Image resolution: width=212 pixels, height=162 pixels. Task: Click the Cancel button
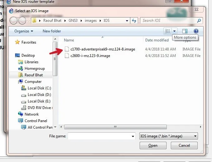184,145
